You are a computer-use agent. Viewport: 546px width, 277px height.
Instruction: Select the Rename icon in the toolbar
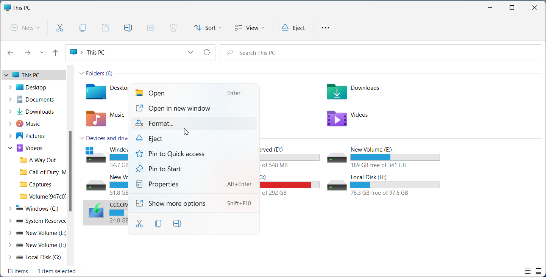(x=128, y=27)
